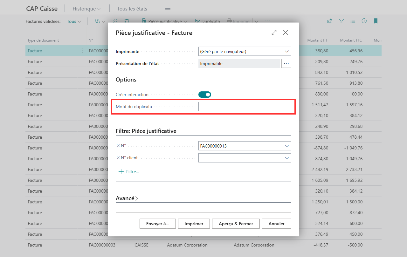Open the Imprimante dropdown

click(x=245, y=51)
